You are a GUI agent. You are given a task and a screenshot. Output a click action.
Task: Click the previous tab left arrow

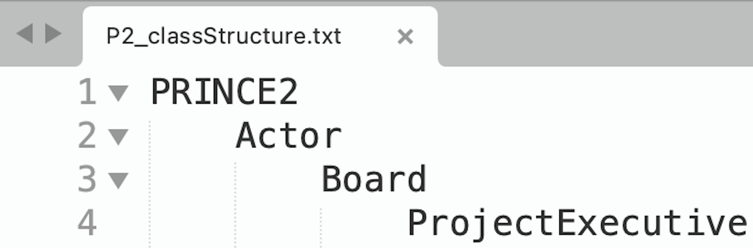point(25,34)
